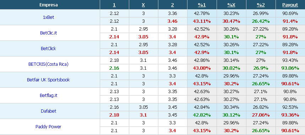Click 1xBet's red 3.46 odds cell
The height and width of the screenshot is (135, 305).
click(173, 21)
